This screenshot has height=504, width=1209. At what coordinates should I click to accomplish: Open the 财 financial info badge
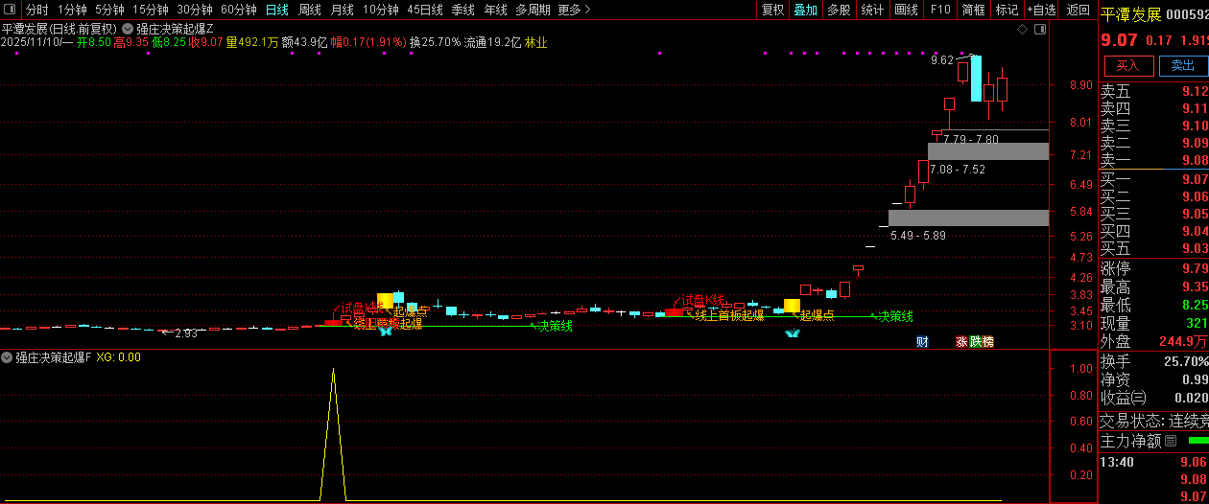tap(922, 341)
